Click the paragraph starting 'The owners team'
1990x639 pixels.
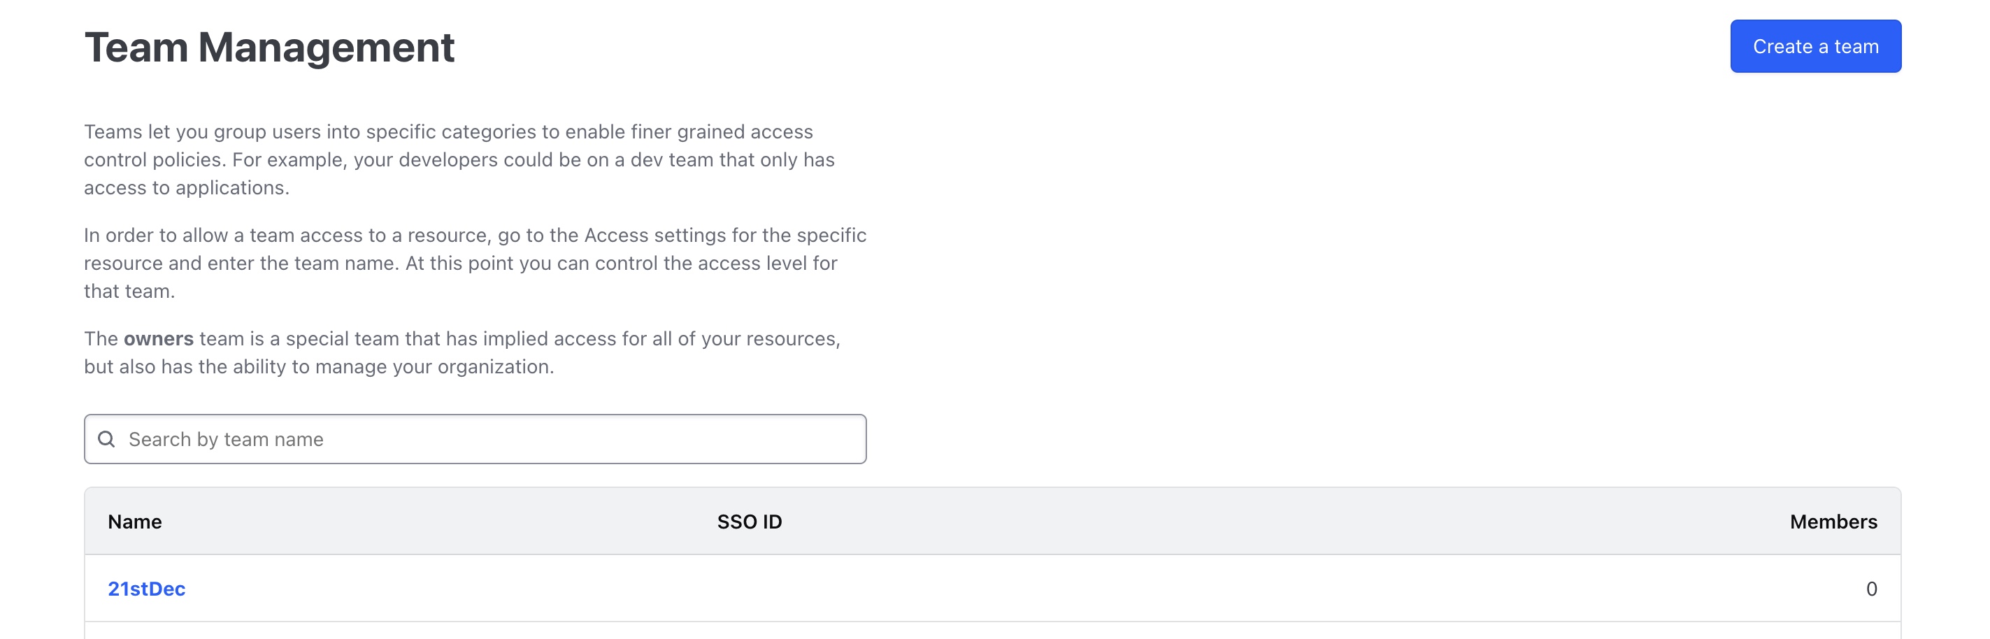pyautogui.click(x=462, y=352)
